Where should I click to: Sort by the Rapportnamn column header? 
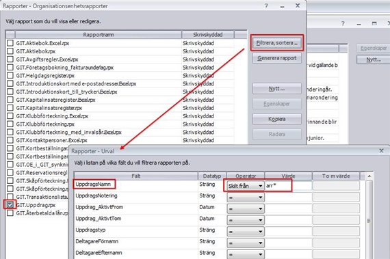tap(99, 35)
